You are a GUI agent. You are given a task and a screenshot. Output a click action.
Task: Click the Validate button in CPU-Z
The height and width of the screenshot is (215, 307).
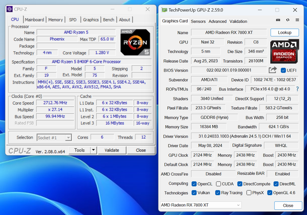[x=112, y=150]
